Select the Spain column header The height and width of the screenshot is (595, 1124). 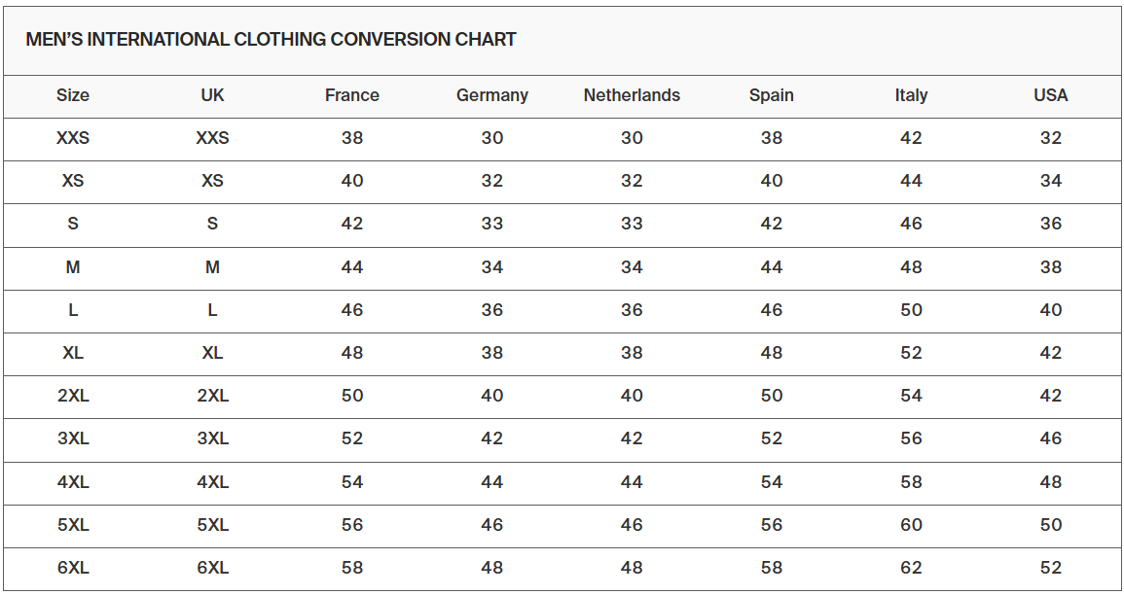click(772, 95)
